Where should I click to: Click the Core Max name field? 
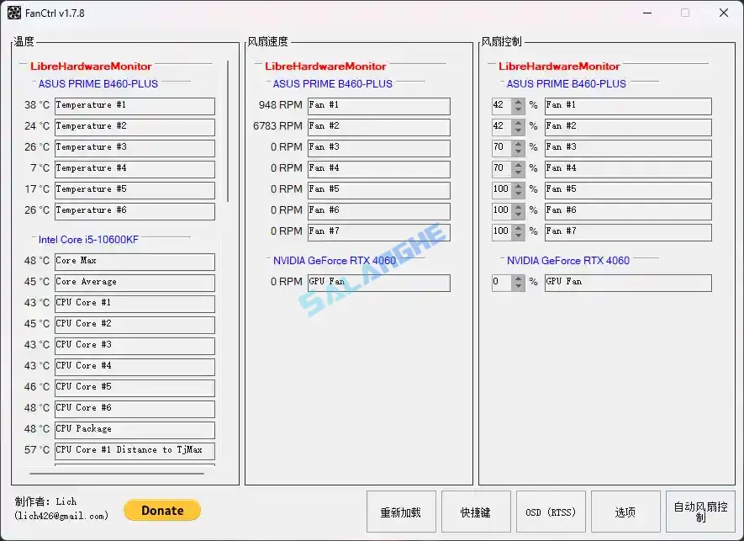coord(135,262)
